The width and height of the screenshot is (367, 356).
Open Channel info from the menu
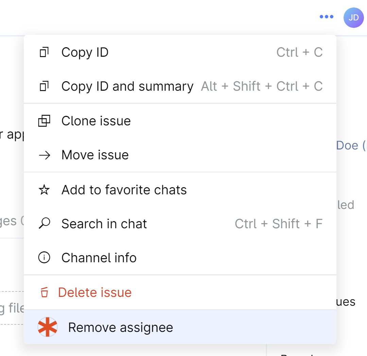(99, 257)
